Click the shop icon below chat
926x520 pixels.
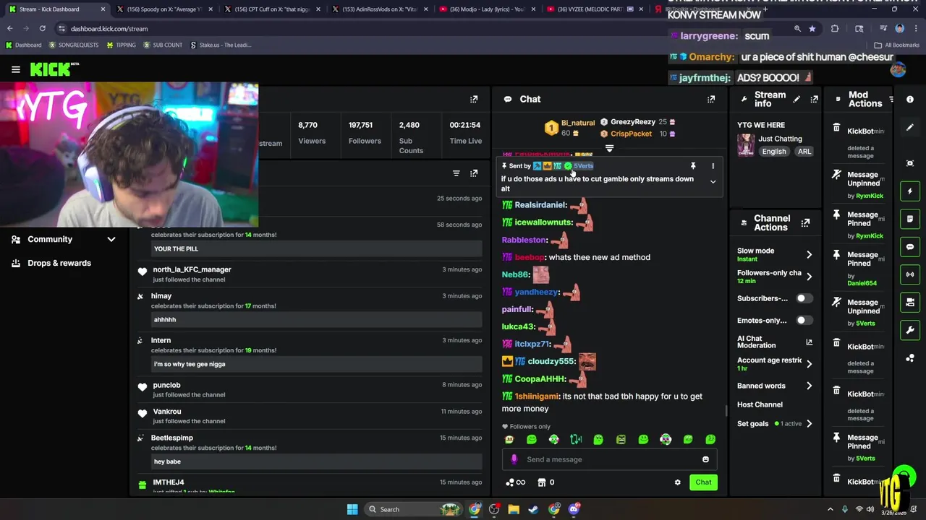point(541,482)
